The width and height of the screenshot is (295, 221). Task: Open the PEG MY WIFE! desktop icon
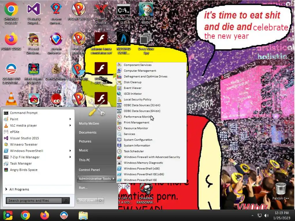(78, 9)
